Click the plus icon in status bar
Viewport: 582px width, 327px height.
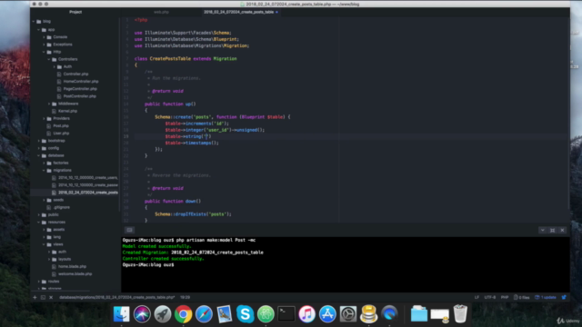(35, 297)
